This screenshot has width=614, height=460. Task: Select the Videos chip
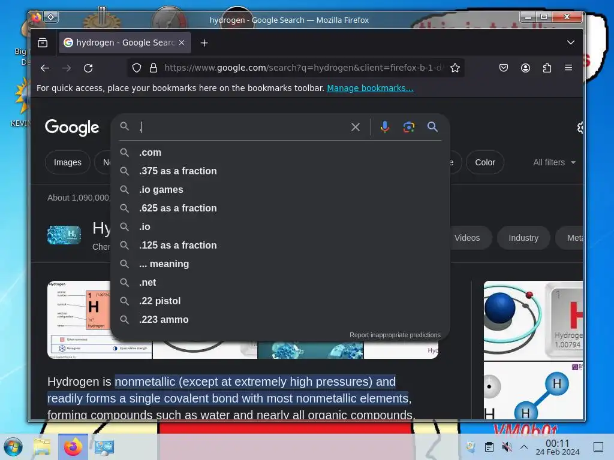tap(469, 238)
